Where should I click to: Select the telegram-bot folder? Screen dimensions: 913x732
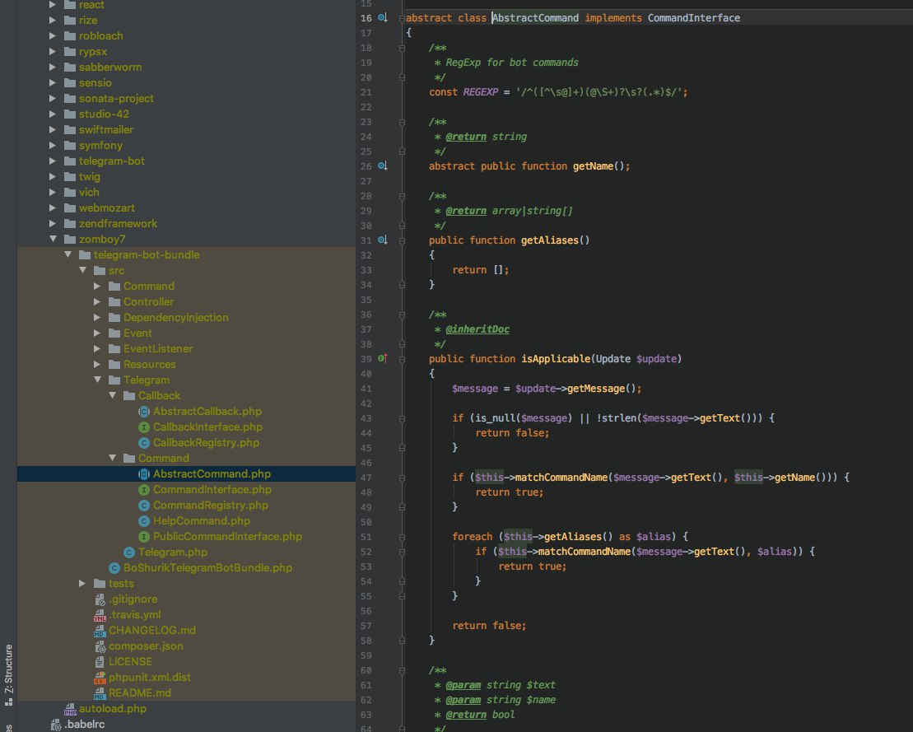186,161
